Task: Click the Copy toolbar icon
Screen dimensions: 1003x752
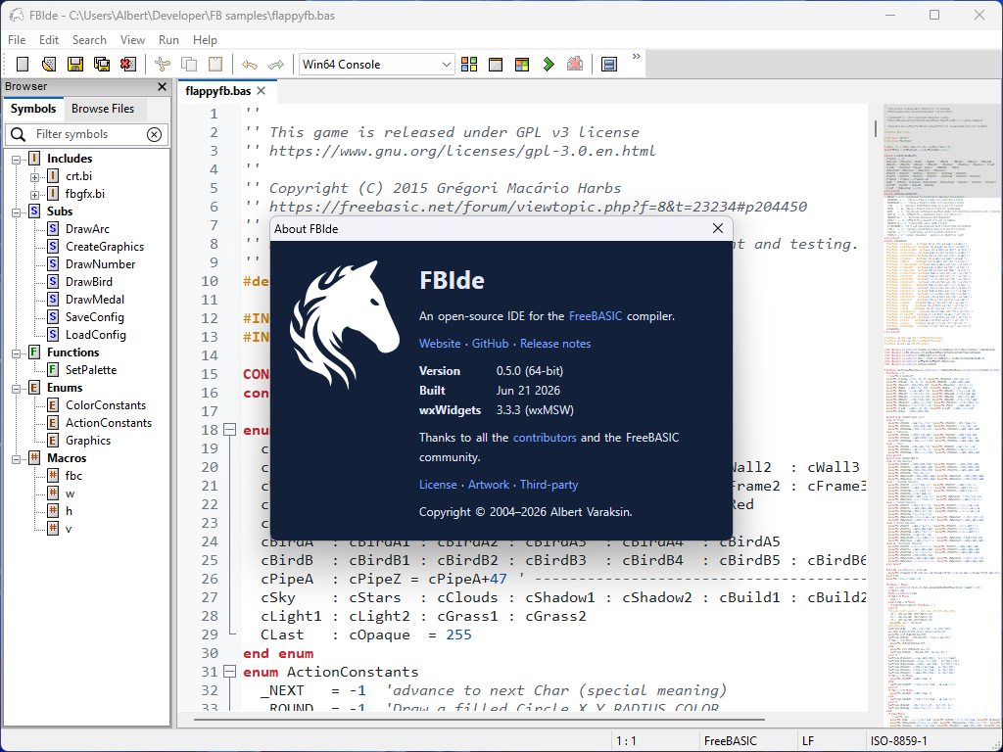Action: pos(189,64)
